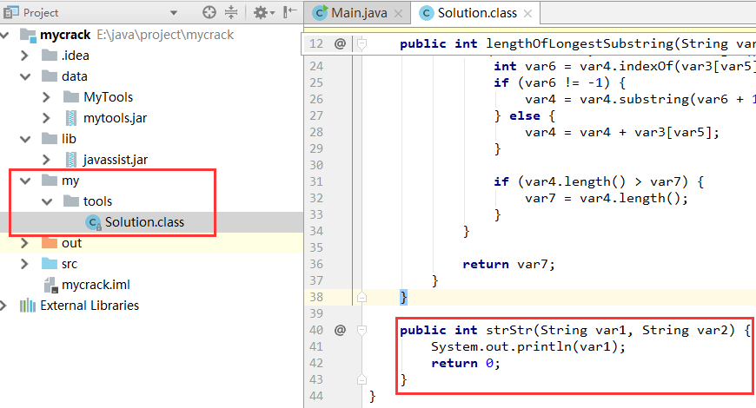Viewport: 756px width, 408px height.
Task: Collapse the data folder
Action: pyautogui.click(x=25, y=76)
